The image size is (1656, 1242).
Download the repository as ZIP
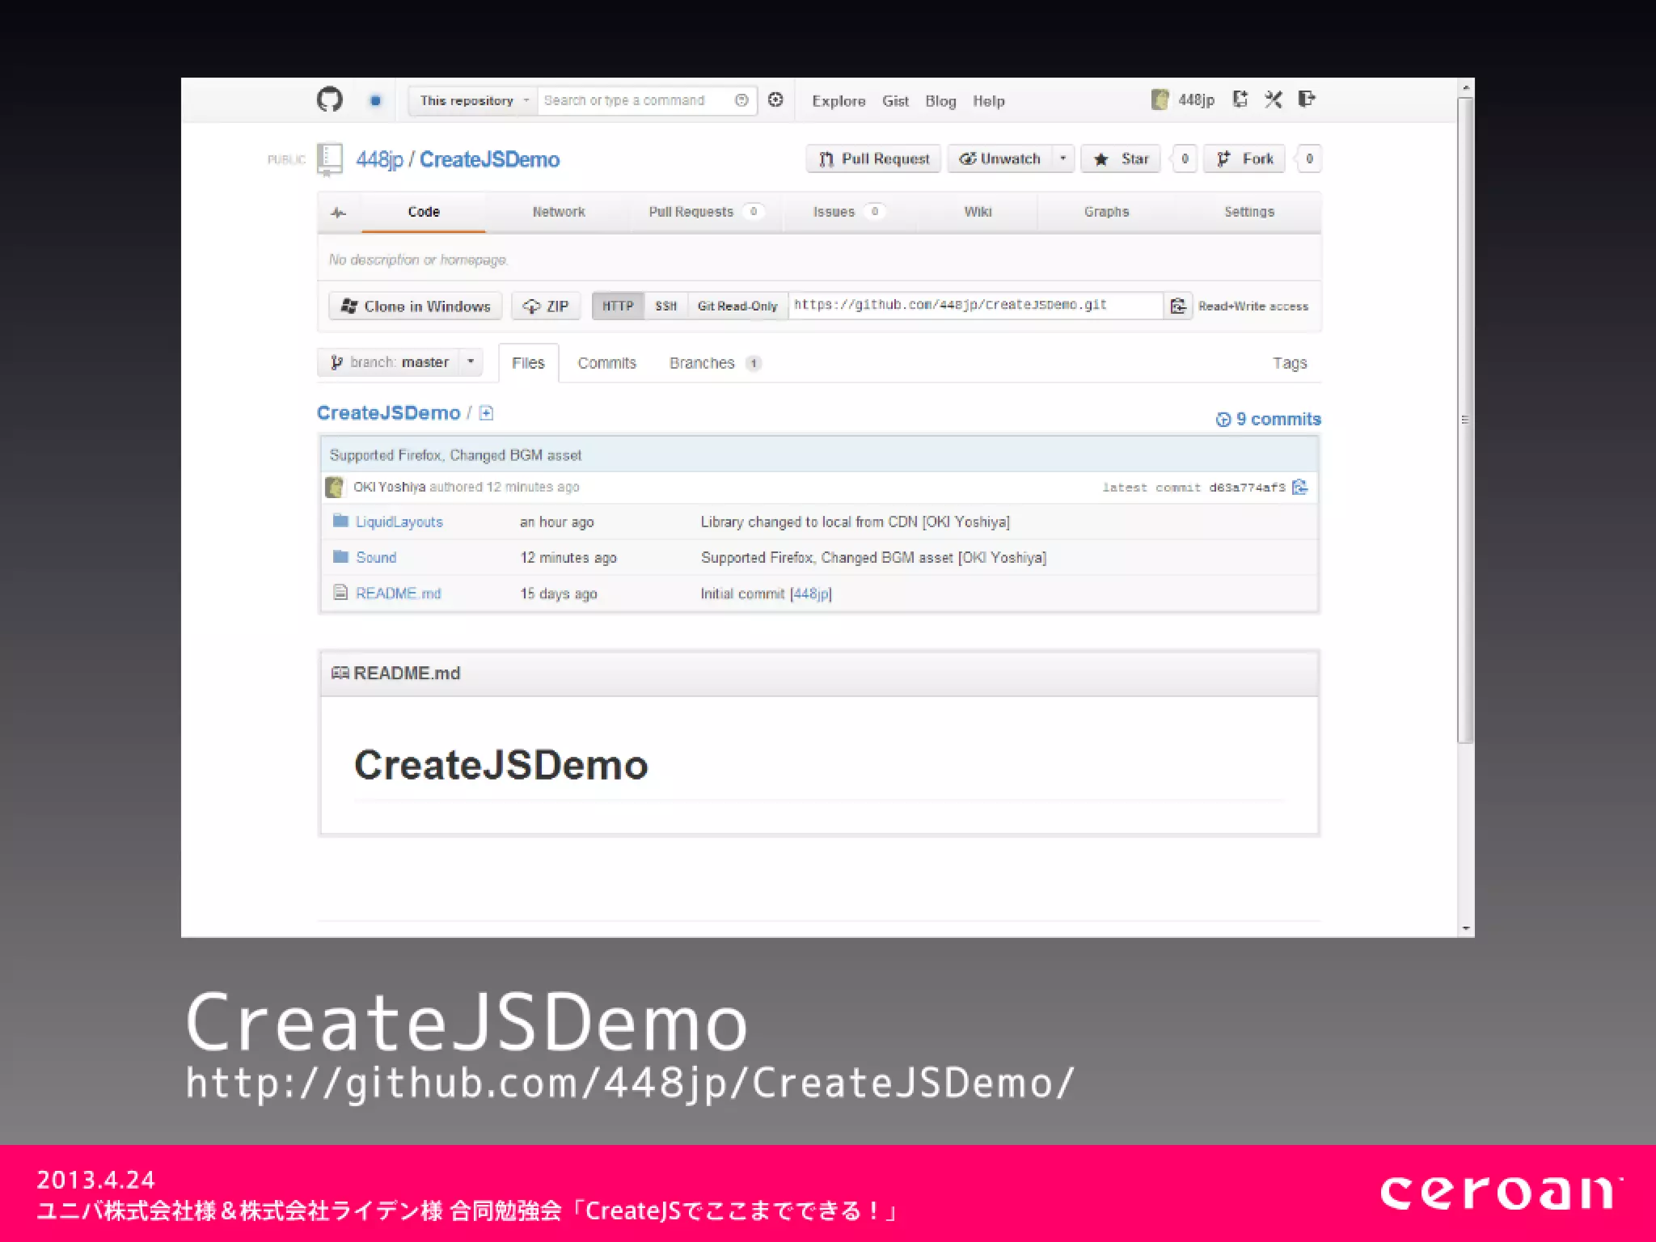click(x=546, y=306)
